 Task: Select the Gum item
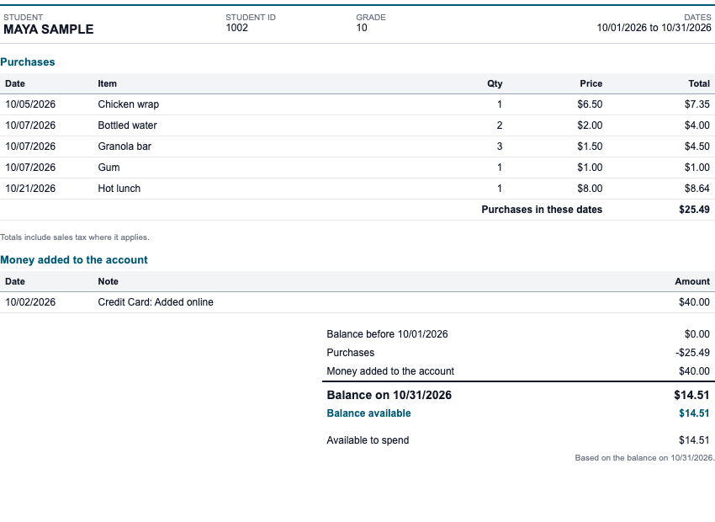109,168
